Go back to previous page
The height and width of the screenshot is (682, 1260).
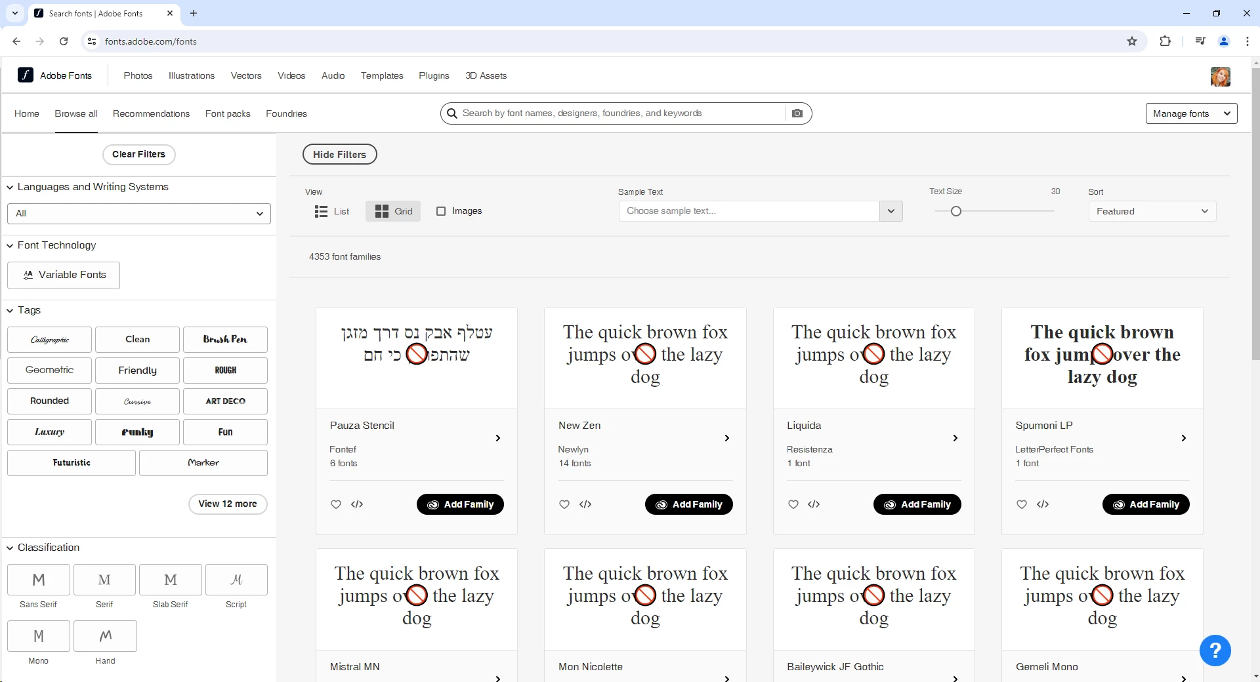click(x=16, y=41)
